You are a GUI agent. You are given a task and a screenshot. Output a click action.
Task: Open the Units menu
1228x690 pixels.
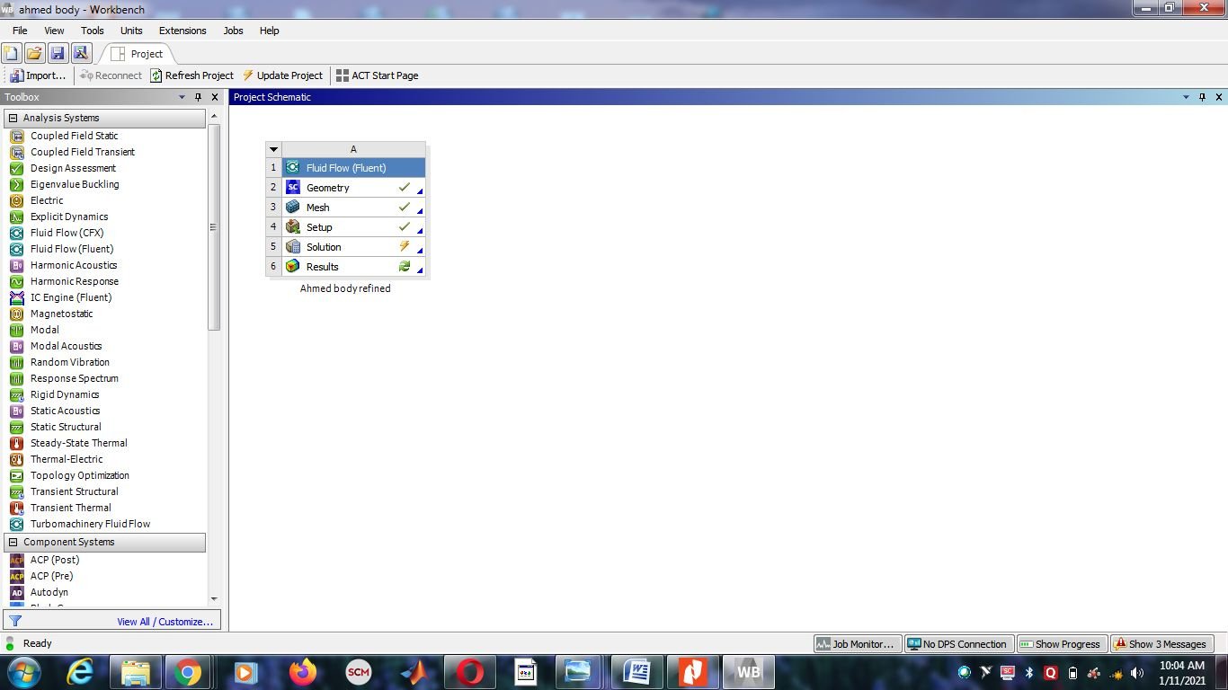point(131,31)
